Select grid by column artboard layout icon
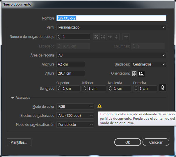 click(103, 37)
